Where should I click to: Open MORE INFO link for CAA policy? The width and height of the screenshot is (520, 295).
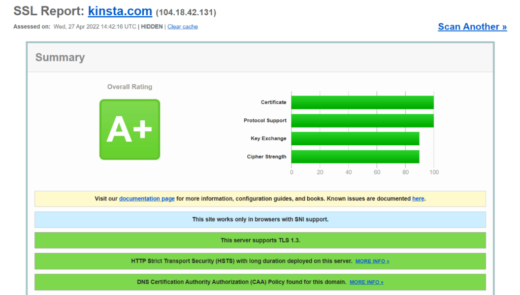pyautogui.click(x=366, y=282)
